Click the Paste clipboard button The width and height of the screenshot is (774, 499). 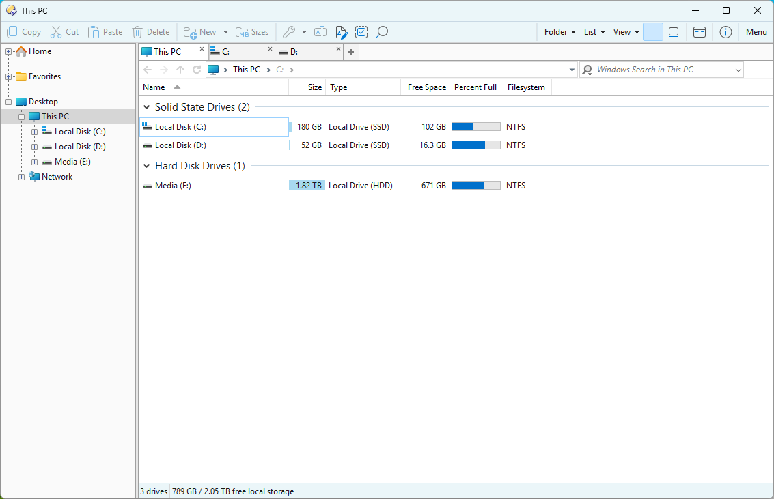pyautogui.click(x=105, y=32)
